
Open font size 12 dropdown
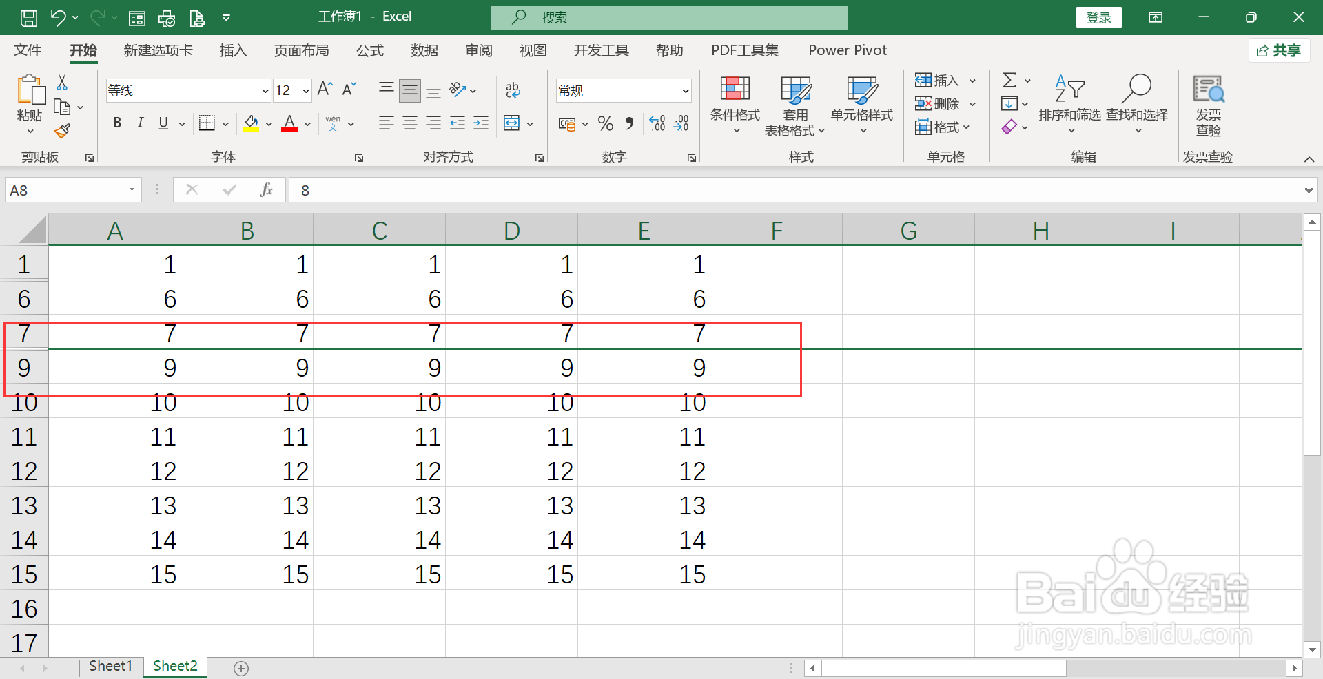(x=305, y=91)
